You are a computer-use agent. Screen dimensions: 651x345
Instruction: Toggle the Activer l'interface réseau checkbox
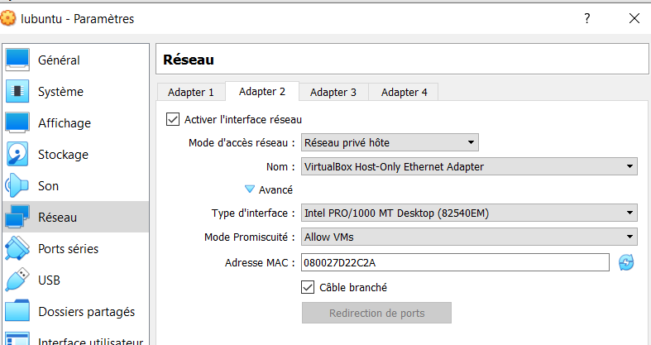(x=173, y=119)
